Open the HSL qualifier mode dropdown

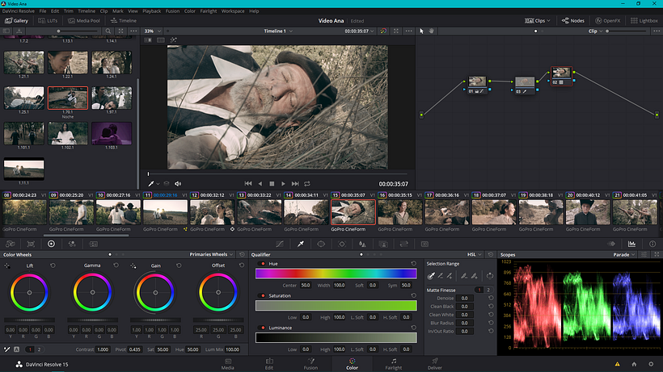[x=474, y=255]
